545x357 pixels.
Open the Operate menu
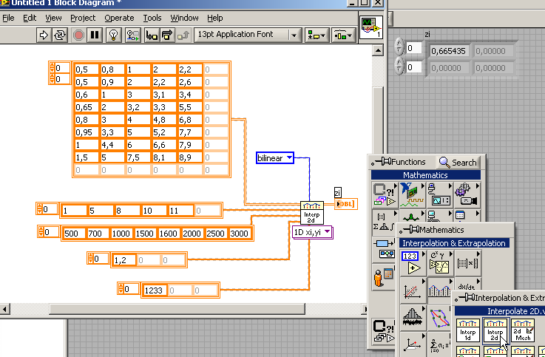(119, 17)
